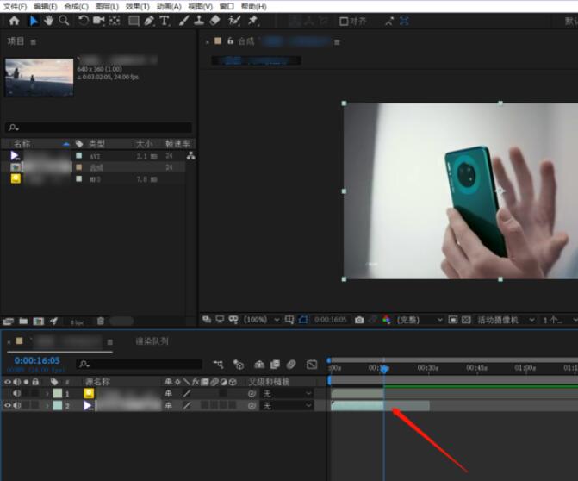Take a snapshot with the camera icon
The height and width of the screenshot is (481, 578).
pyautogui.click(x=359, y=320)
